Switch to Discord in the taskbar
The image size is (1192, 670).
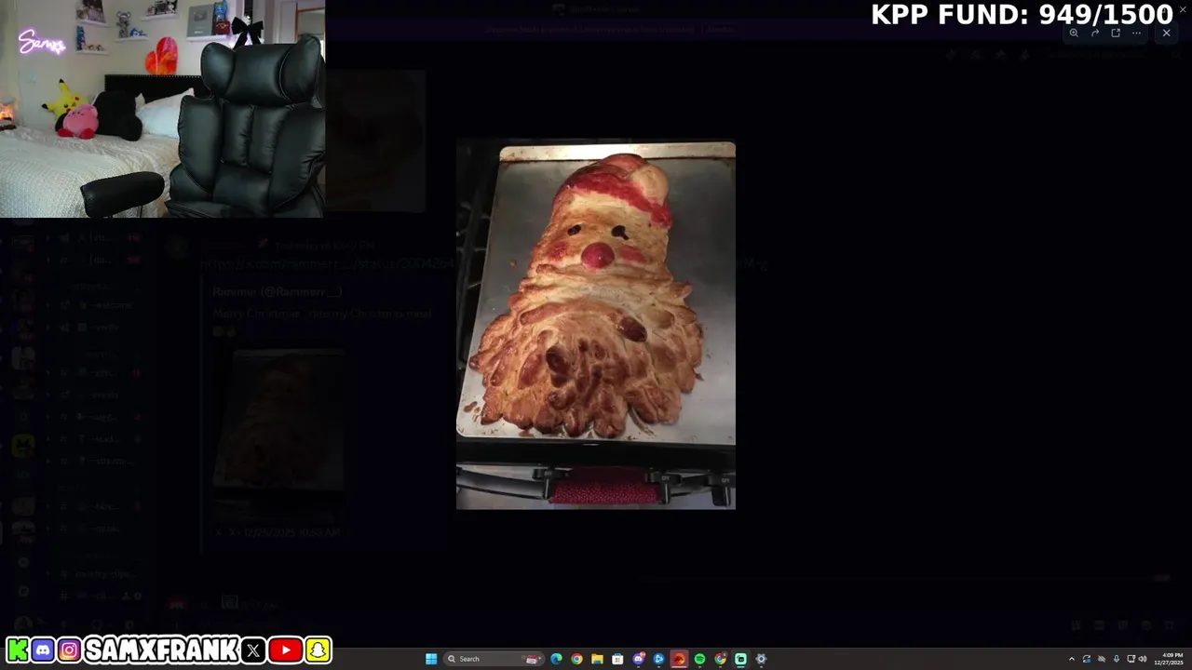tap(639, 659)
